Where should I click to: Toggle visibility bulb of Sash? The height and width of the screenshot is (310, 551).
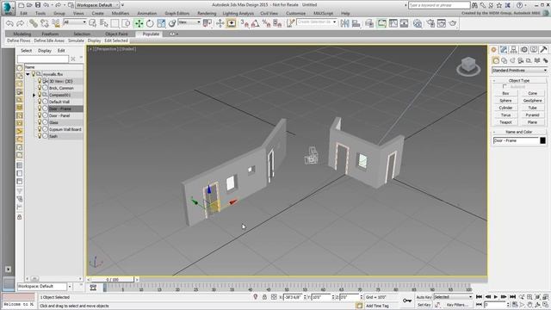click(40, 136)
